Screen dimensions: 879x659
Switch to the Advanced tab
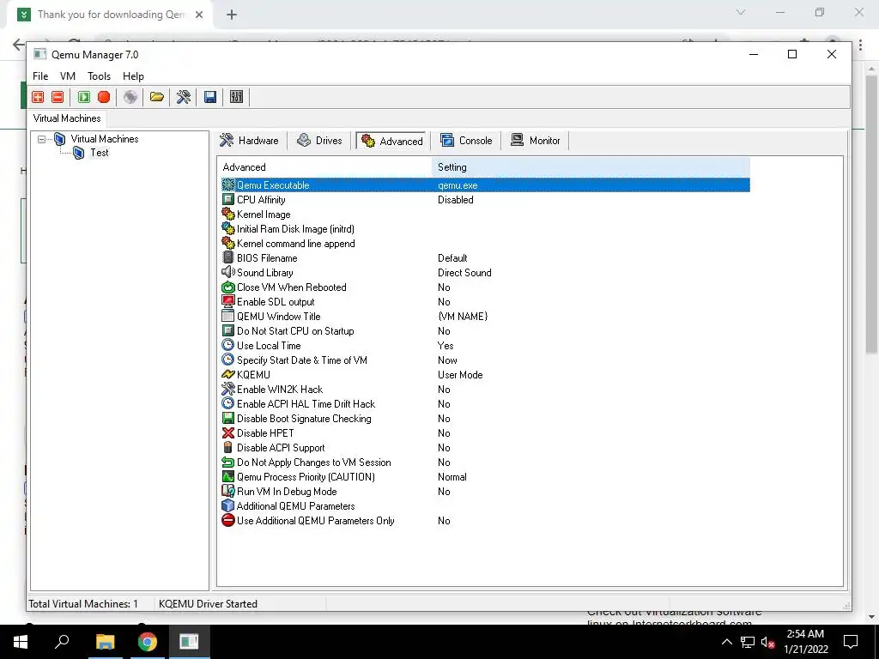[391, 141]
